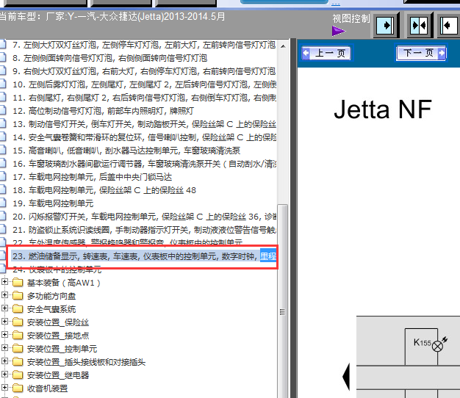This screenshot has height=398, width=460.
Task: Expand the 安装位置_插头接线板和对接插头 folder
Action: point(4,361)
